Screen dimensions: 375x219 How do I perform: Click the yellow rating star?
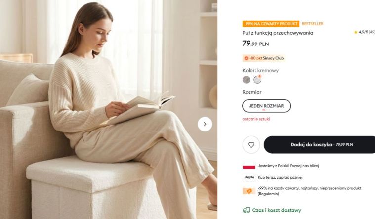(x=355, y=32)
